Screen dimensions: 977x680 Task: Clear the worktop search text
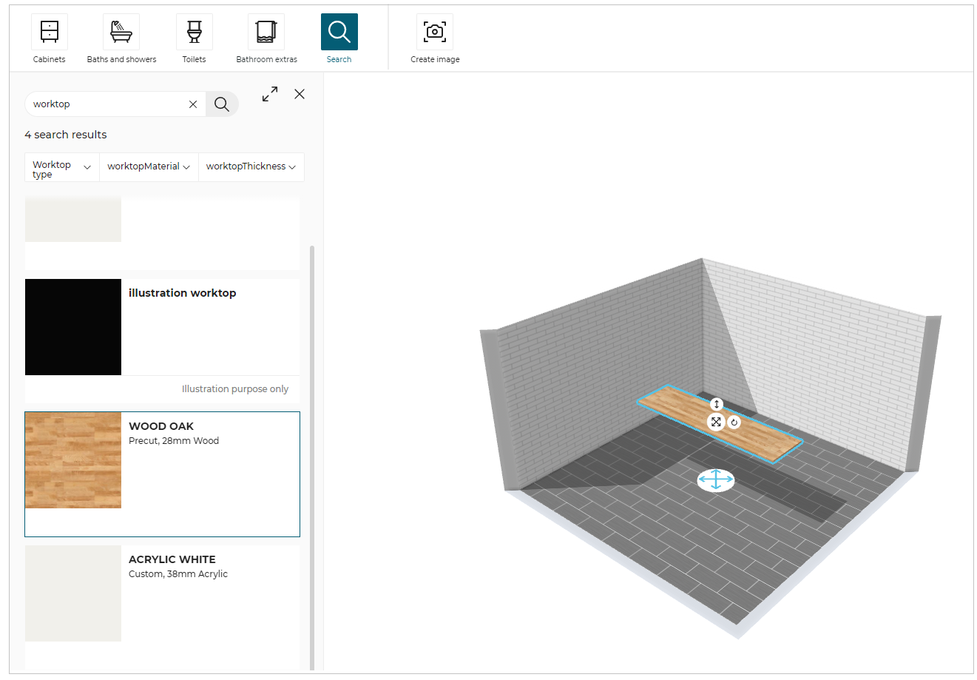tap(193, 104)
